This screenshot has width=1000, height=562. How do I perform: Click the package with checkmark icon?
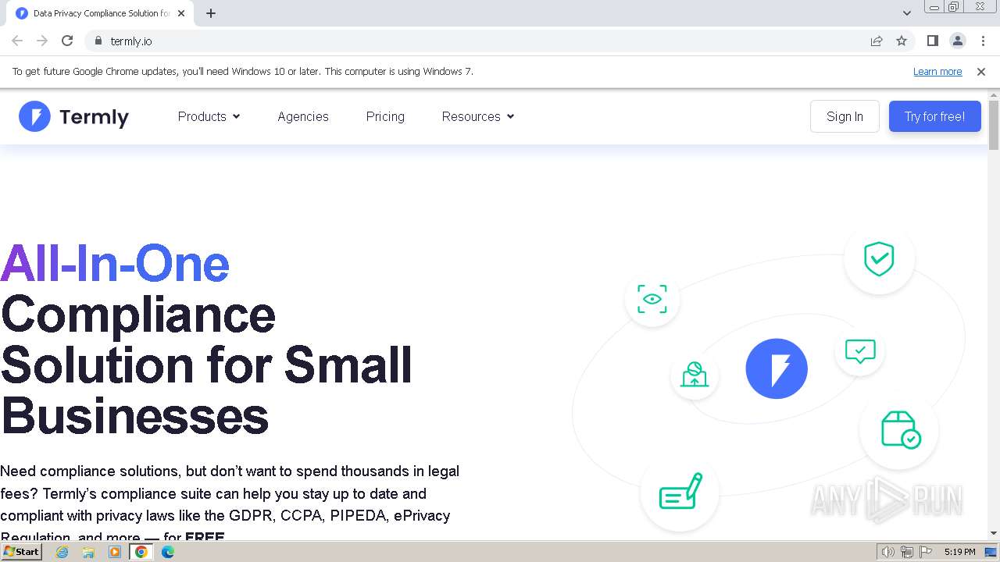(x=900, y=430)
